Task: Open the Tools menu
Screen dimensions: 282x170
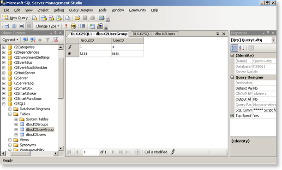Action: pos(102,10)
